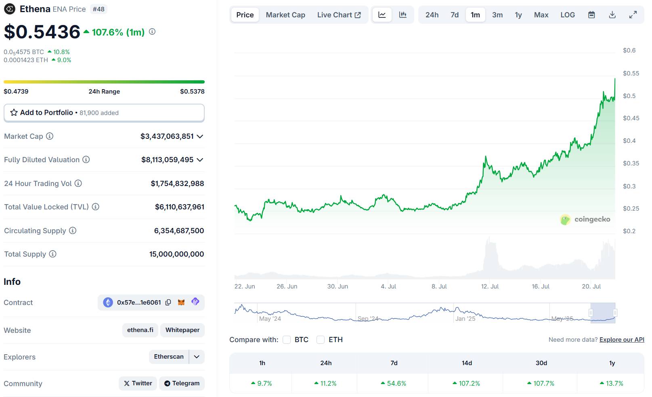Click the 24h Range price bar
Image resolution: width=652 pixels, height=397 pixels.
point(104,82)
